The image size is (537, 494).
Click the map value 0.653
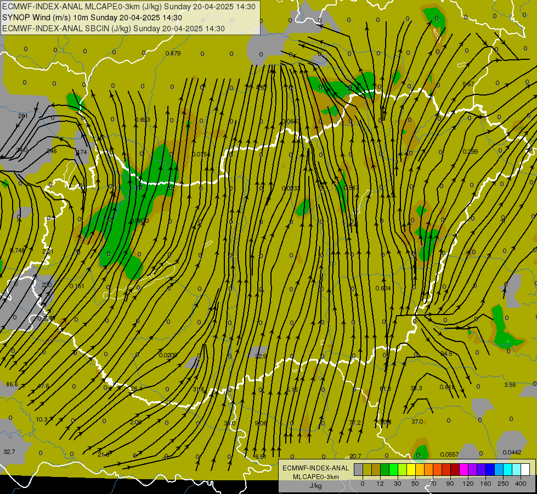point(143,120)
